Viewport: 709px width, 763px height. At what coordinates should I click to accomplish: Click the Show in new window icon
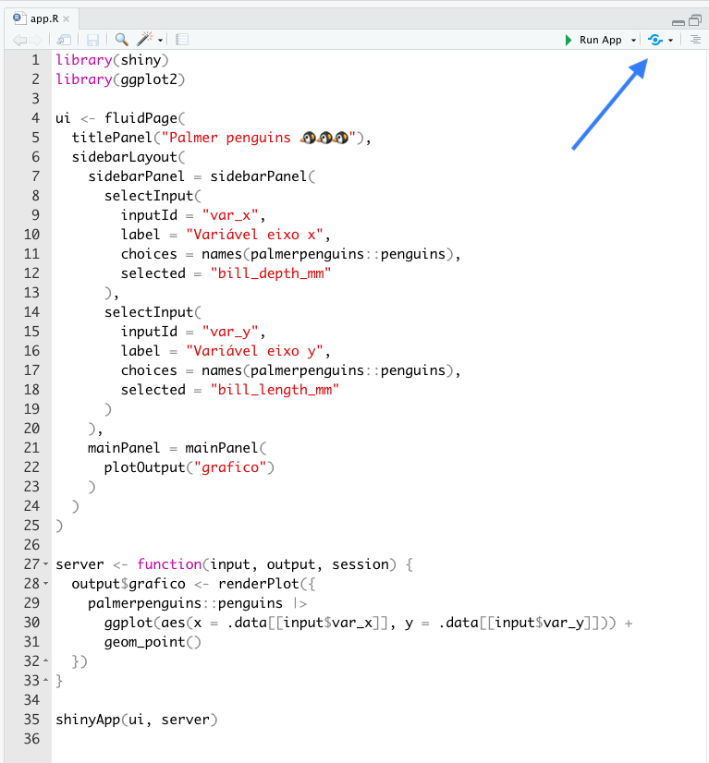pos(64,40)
